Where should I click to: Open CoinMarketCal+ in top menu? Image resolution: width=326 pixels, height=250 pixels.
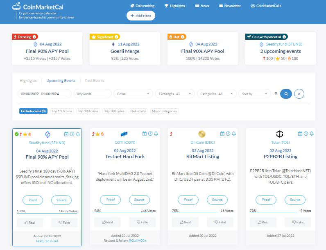(266, 6)
